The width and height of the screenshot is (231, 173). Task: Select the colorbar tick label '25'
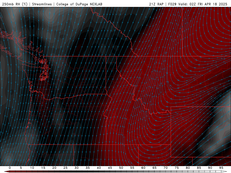(x=66, y=168)
